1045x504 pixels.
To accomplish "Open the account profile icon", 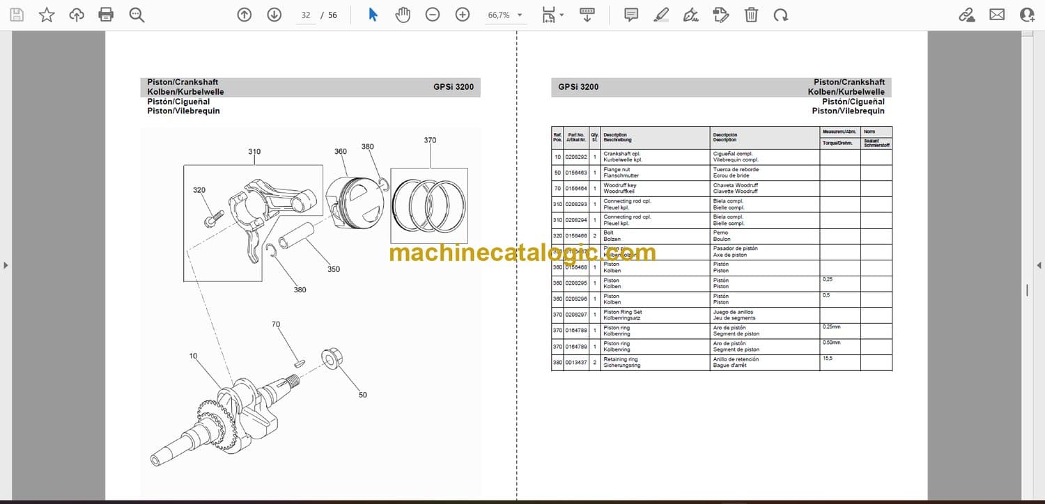I will [x=1027, y=15].
